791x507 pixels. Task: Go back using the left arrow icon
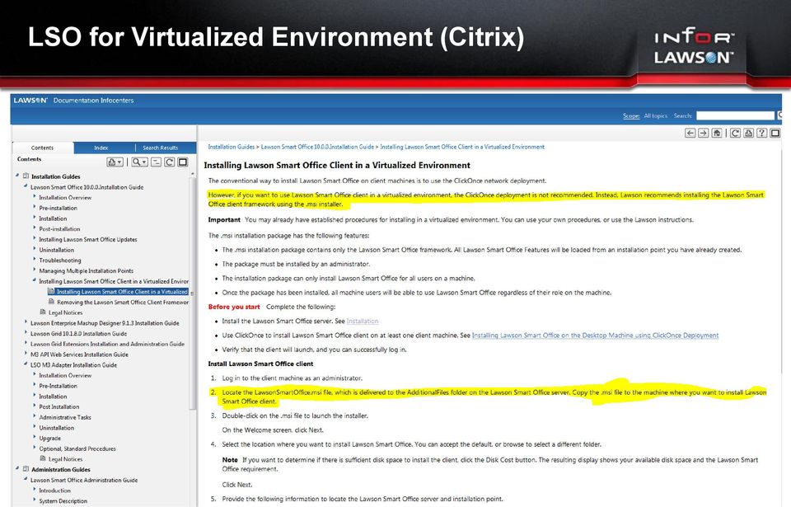(690, 133)
